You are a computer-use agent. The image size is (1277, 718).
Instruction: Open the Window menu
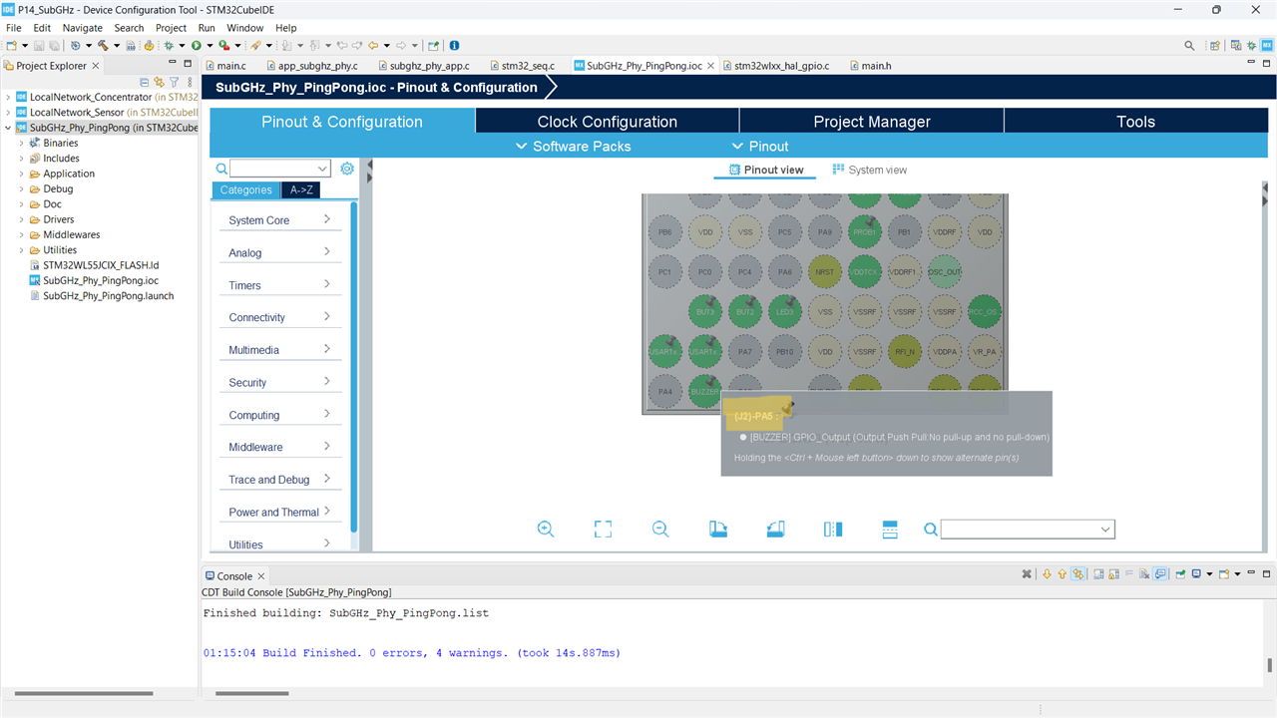pyautogui.click(x=245, y=28)
